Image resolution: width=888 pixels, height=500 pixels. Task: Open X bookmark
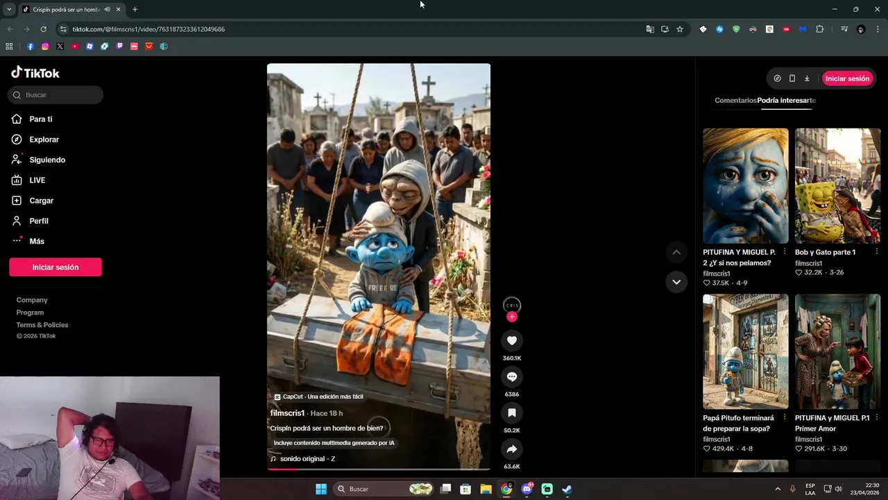click(60, 47)
